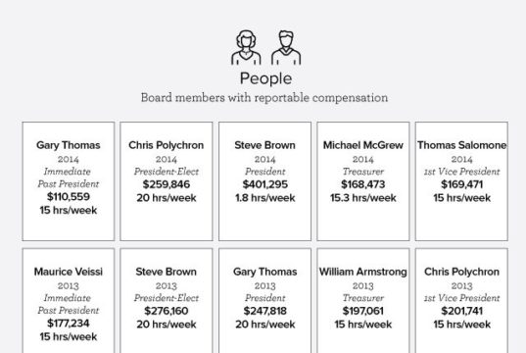Select Michael McGrew 2014 Treasurer card
This screenshot has height=353, width=526.
pyautogui.click(x=363, y=181)
